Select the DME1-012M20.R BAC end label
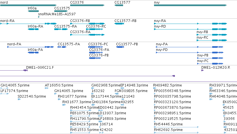Image resolution: width=237 pixels, height=134 pixels. click(216, 68)
